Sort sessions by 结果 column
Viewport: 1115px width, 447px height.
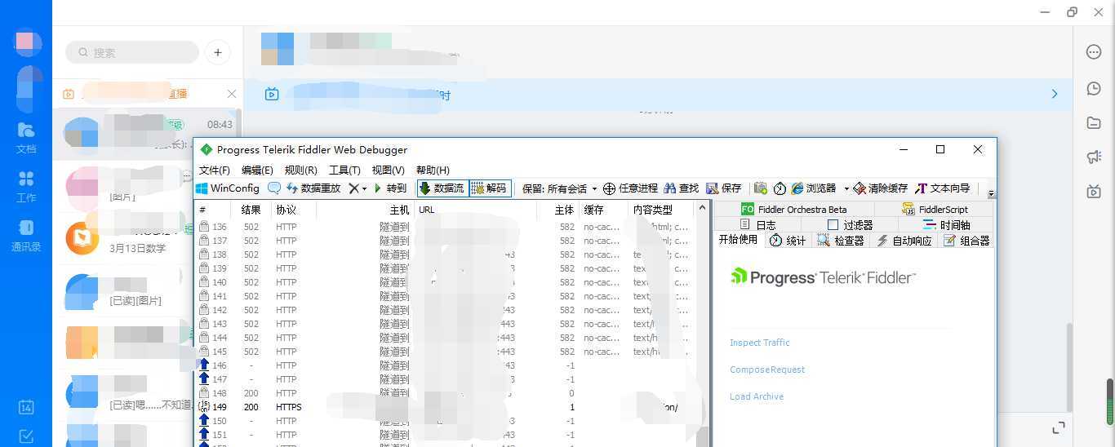point(251,210)
